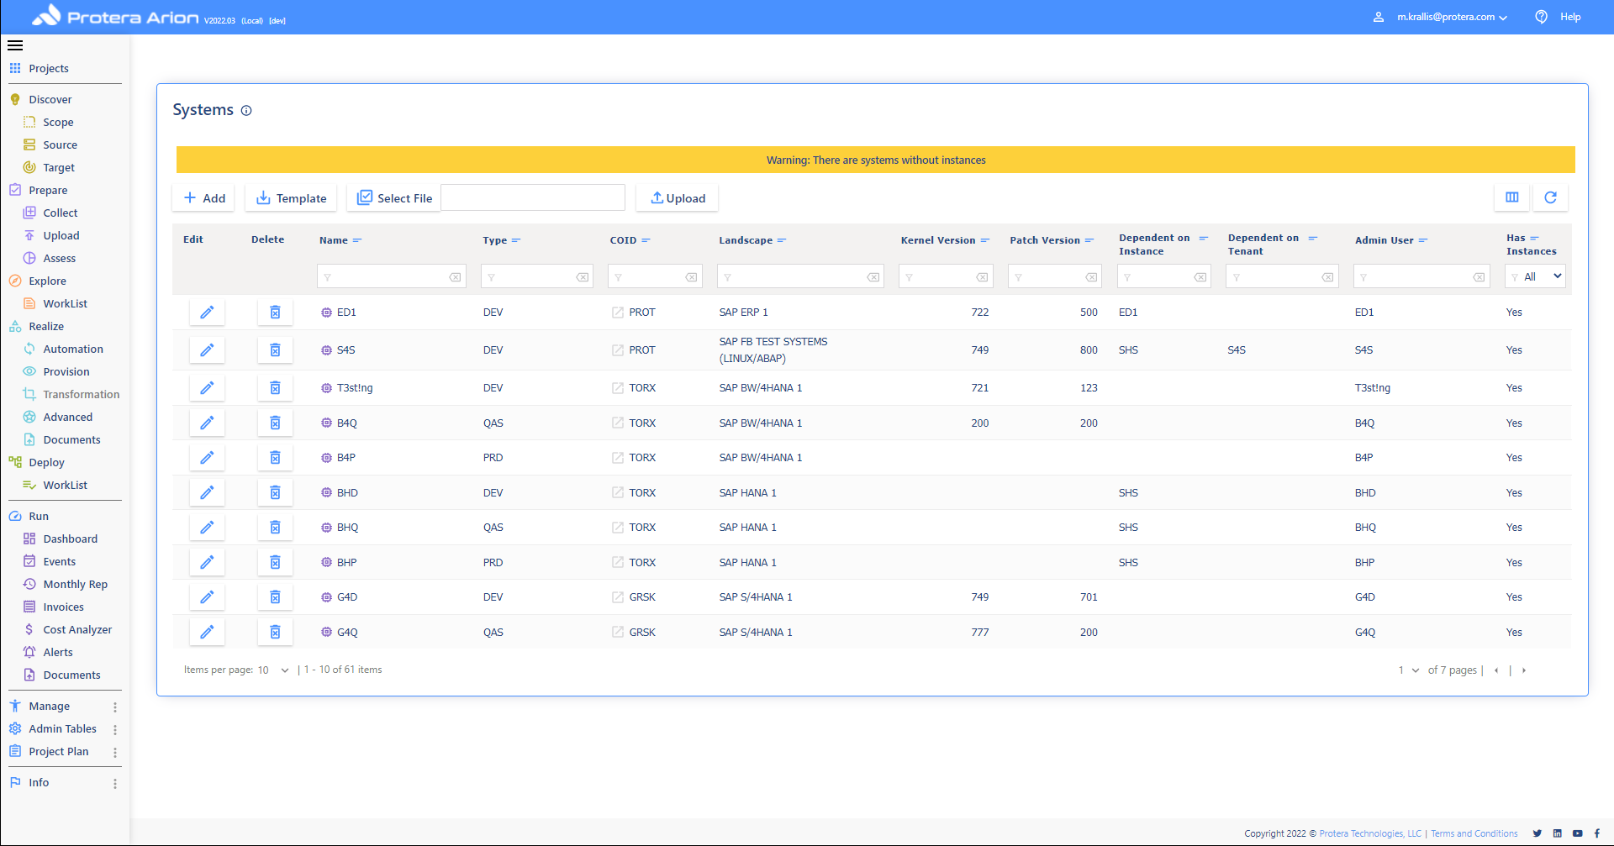Toggle the COID checkbox icon for B4Q

click(x=618, y=423)
